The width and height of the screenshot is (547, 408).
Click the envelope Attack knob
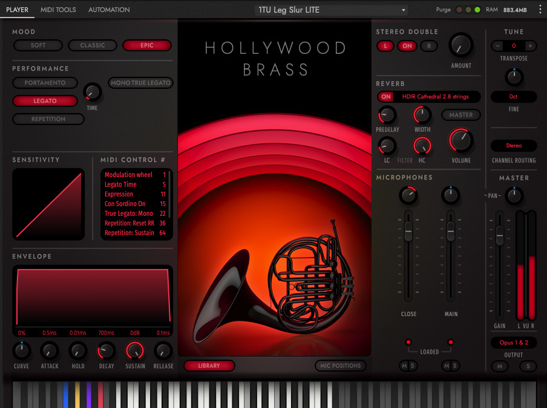[x=50, y=351]
